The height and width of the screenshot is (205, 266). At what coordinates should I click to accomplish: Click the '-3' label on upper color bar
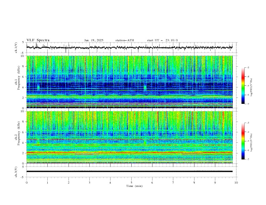(248, 67)
